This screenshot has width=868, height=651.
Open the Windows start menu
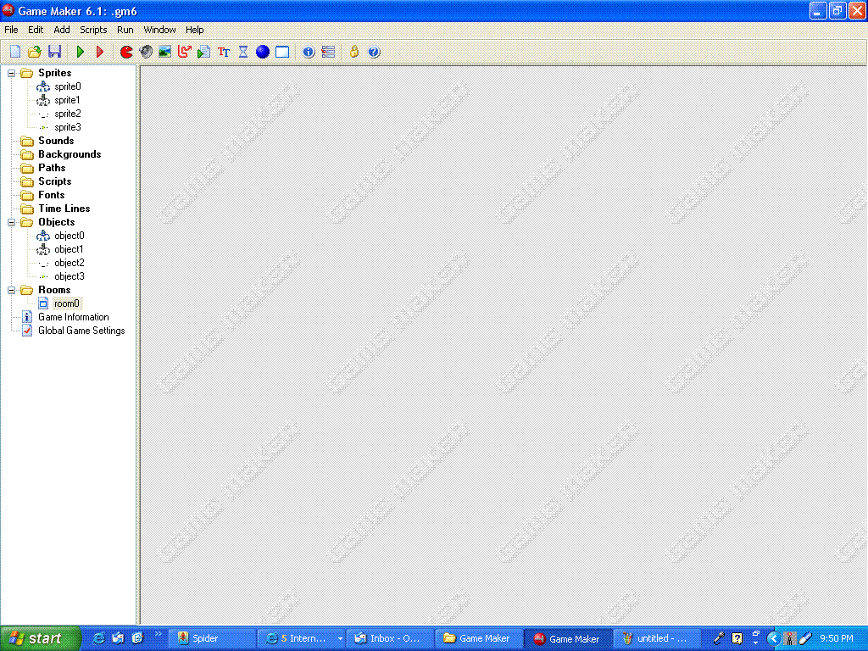click(41, 638)
